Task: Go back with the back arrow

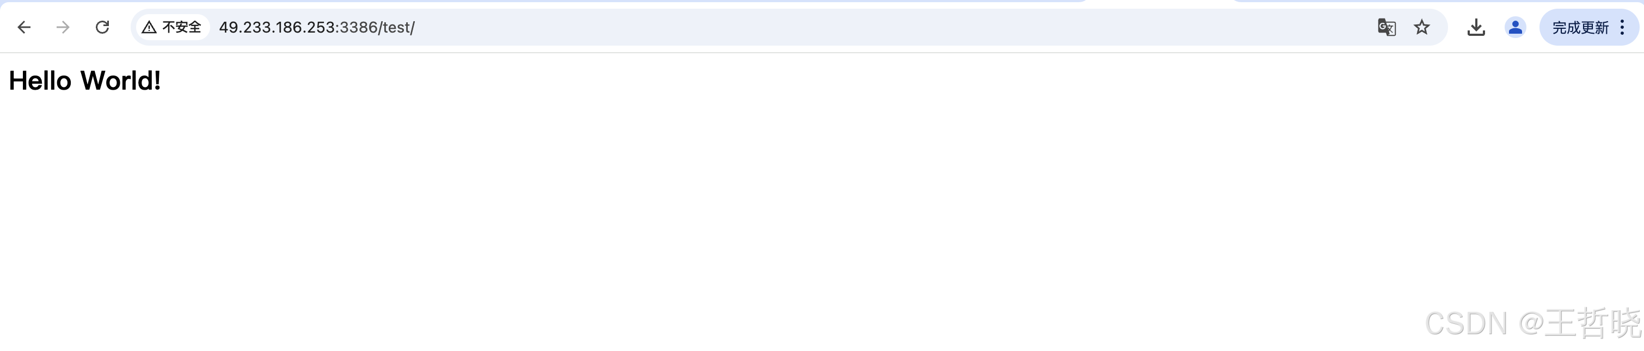Action: tap(23, 27)
